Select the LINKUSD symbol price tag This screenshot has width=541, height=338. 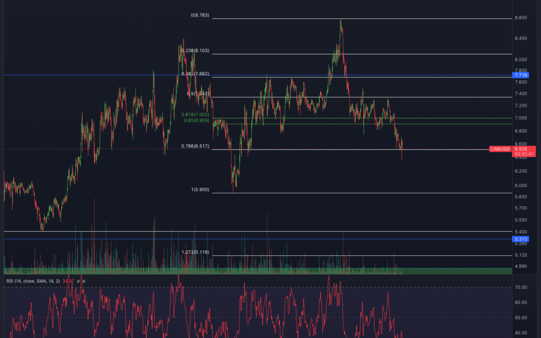tap(500, 149)
